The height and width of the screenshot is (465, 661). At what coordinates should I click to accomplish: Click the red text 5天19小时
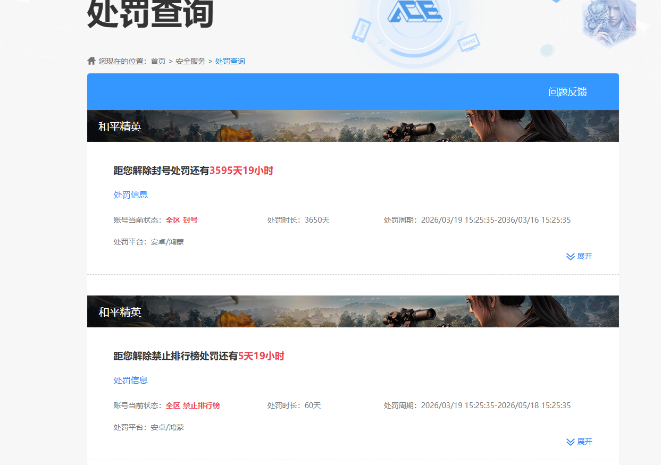(x=261, y=356)
